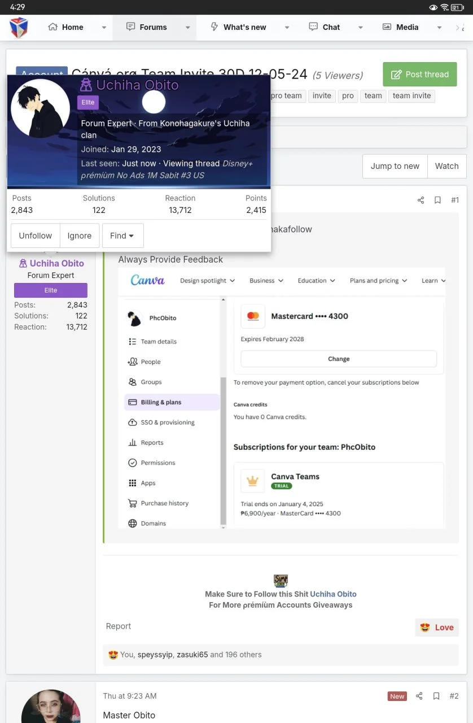Select the 'team invite' tag

click(412, 95)
